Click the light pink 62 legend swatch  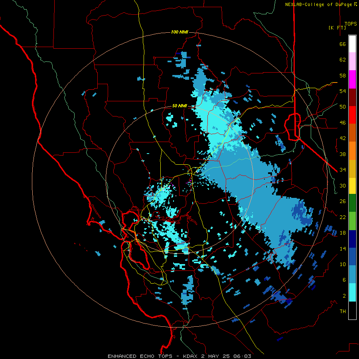pyautogui.click(x=352, y=61)
